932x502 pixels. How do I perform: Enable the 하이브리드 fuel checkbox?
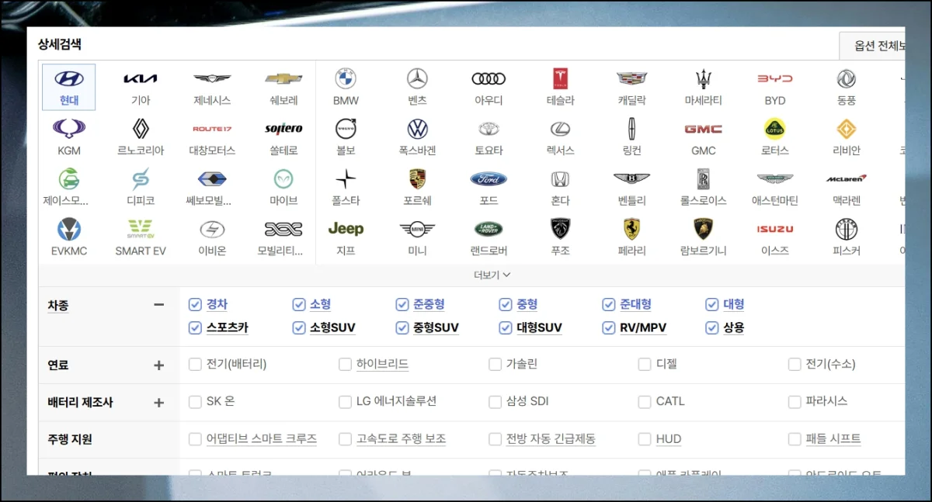345,365
